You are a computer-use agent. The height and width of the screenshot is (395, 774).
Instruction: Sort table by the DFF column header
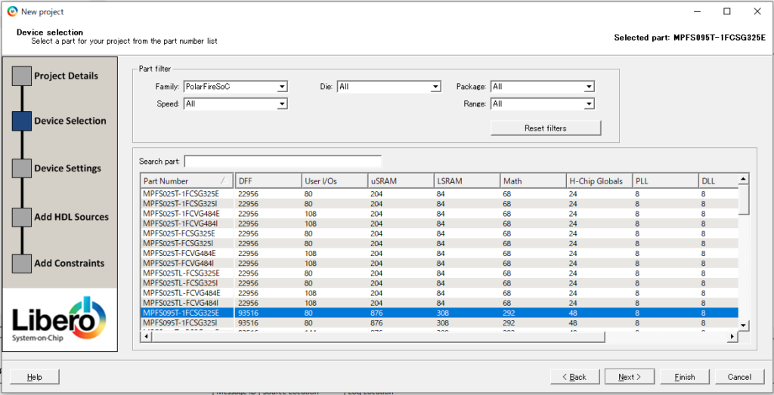[x=267, y=181]
